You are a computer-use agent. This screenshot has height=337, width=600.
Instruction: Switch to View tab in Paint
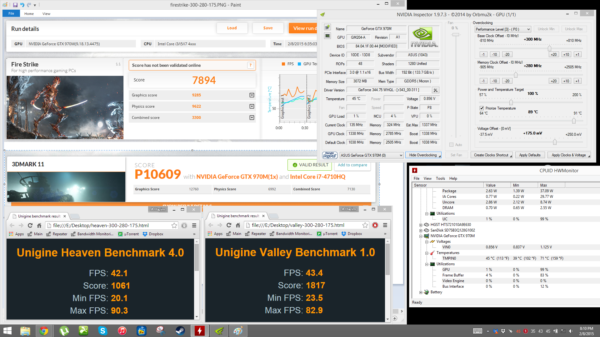[x=46, y=14]
